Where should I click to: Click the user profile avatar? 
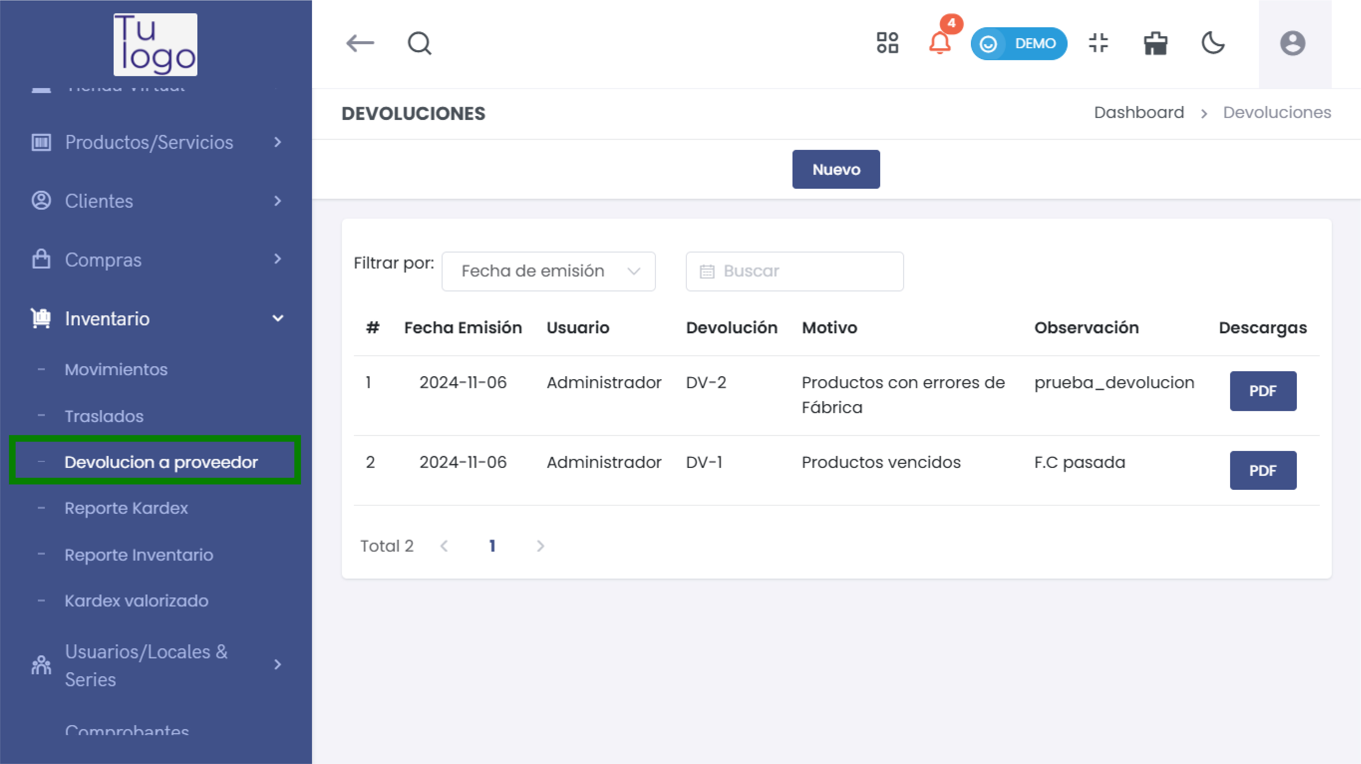click(1292, 43)
